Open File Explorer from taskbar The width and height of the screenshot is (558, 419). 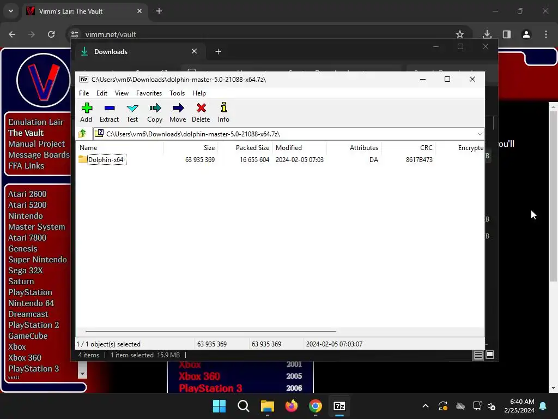point(267,406)
